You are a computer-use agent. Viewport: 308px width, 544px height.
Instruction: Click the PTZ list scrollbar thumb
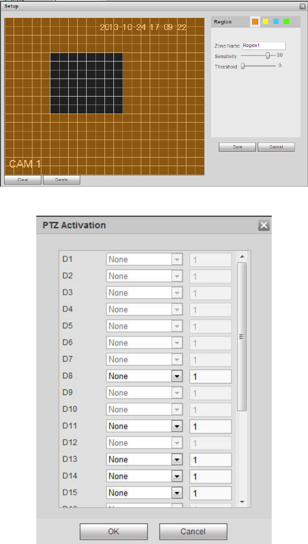242,336
